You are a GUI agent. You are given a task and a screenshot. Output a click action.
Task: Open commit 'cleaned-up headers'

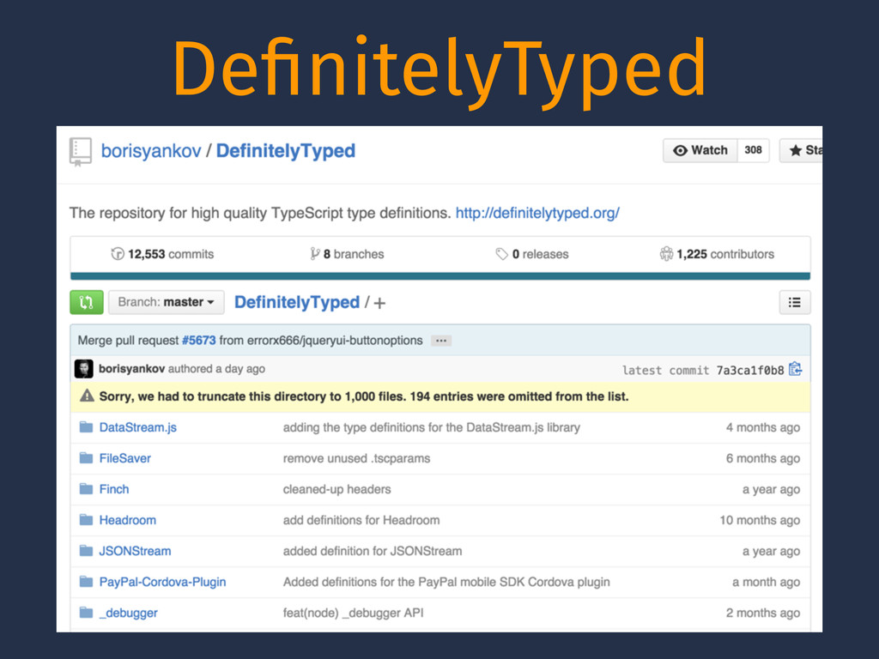click(x=336, y=489)
